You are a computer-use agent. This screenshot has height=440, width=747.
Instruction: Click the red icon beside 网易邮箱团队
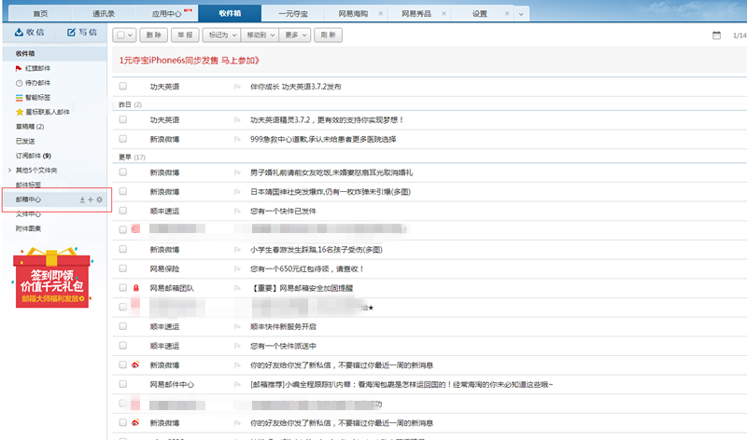tap(135, 288)
